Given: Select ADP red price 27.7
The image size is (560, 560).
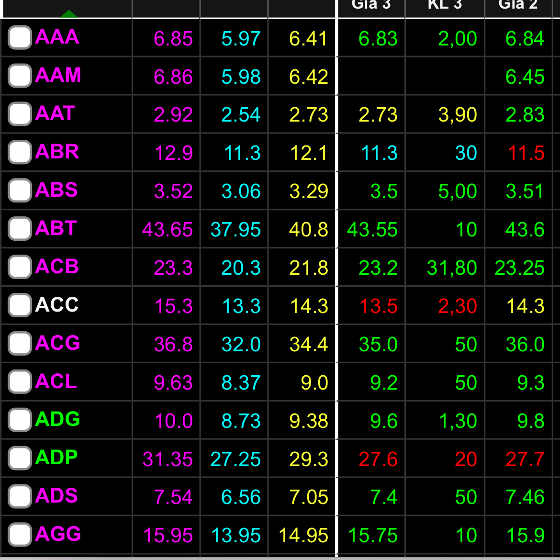Looking at the screenshot, I should click(x=525, y=459).
